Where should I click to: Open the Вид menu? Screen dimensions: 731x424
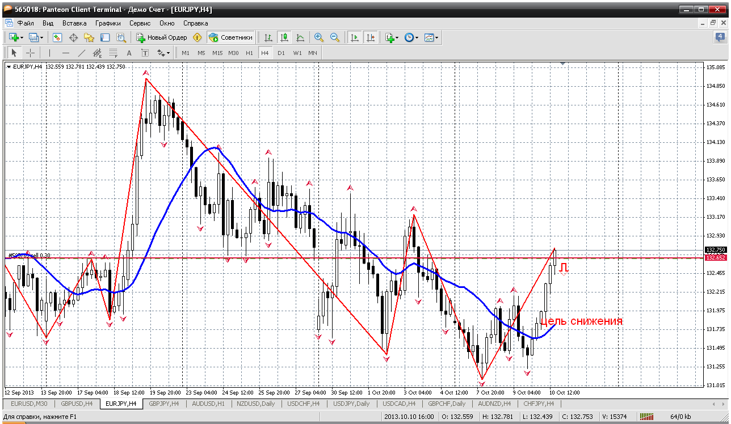[48, 23]
